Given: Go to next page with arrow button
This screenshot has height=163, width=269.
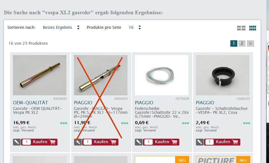Looking at the screenshot, I should [250, 43].
